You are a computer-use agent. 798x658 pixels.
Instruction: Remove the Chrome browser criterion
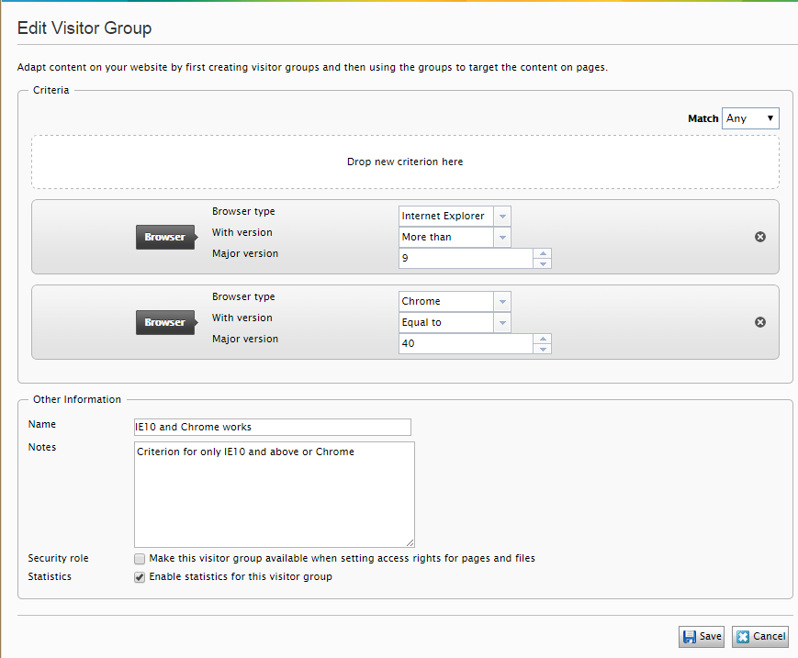(759, 322)
